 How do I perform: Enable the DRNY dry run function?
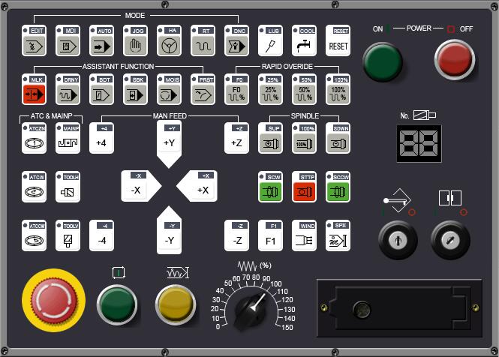point(67,89)
